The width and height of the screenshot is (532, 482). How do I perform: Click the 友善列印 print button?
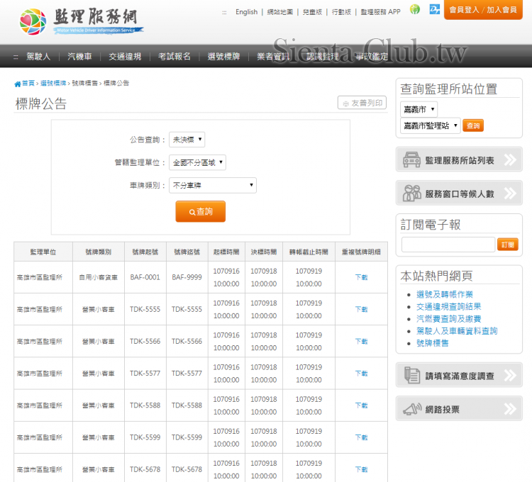362,103
